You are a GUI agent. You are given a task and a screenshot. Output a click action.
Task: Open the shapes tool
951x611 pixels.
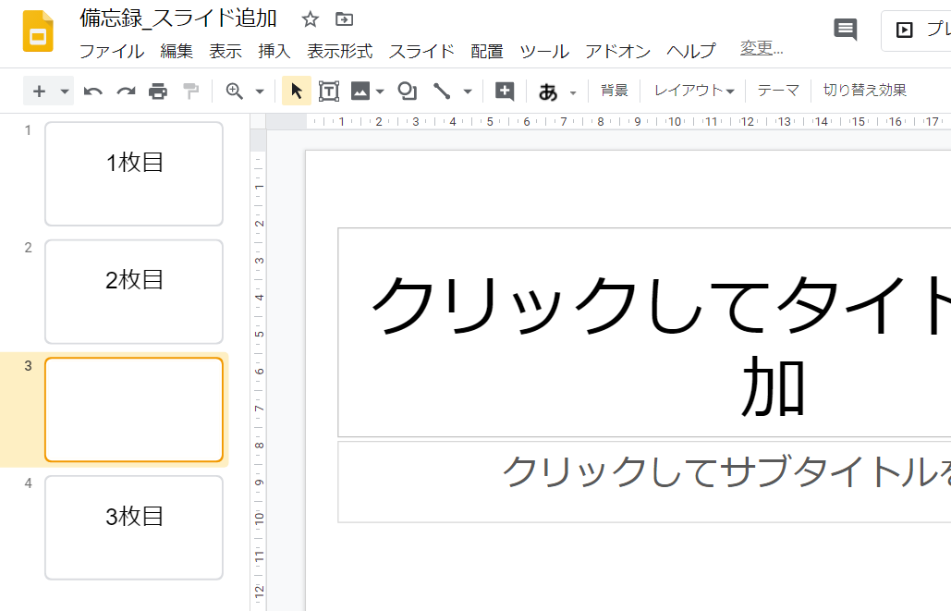[x=407, y=91]
